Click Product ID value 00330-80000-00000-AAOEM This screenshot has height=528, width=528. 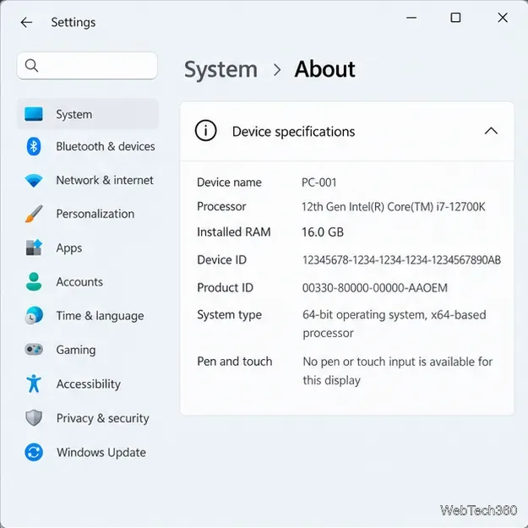click(375, 288)
